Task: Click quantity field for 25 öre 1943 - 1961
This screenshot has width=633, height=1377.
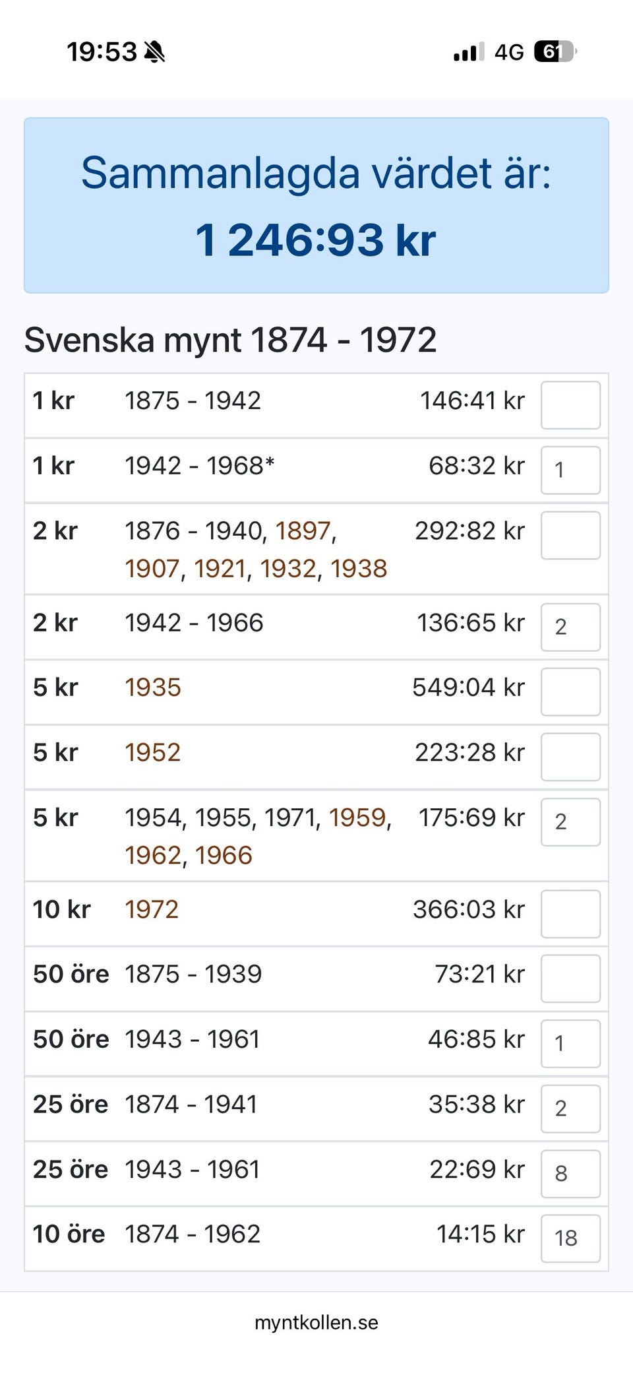Action: click(570, 1173)
